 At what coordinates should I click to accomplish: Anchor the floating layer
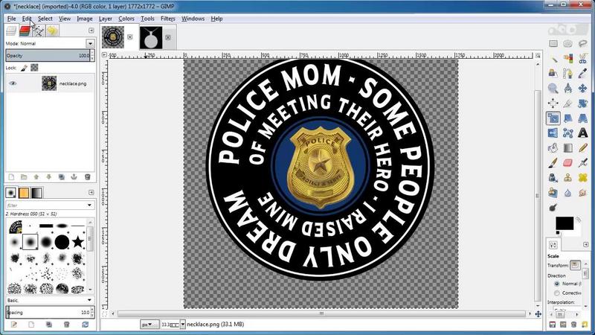74,177
